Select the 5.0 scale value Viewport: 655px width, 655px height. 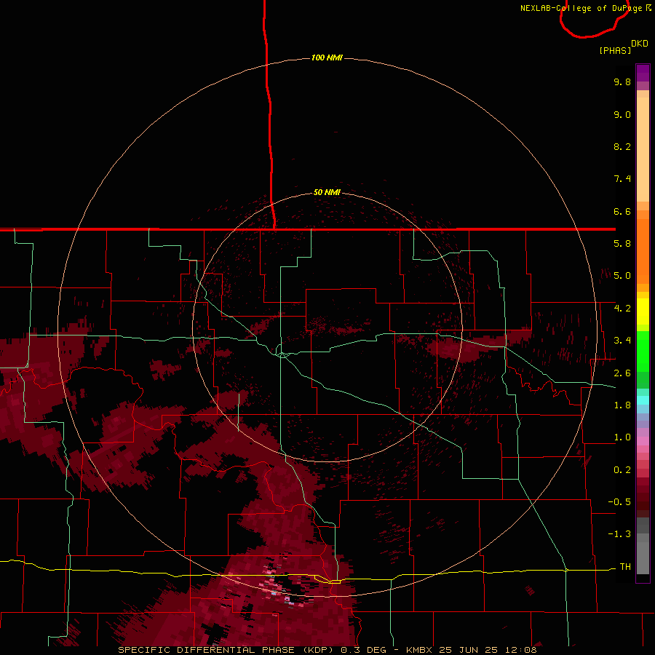(x=622, y=276)
